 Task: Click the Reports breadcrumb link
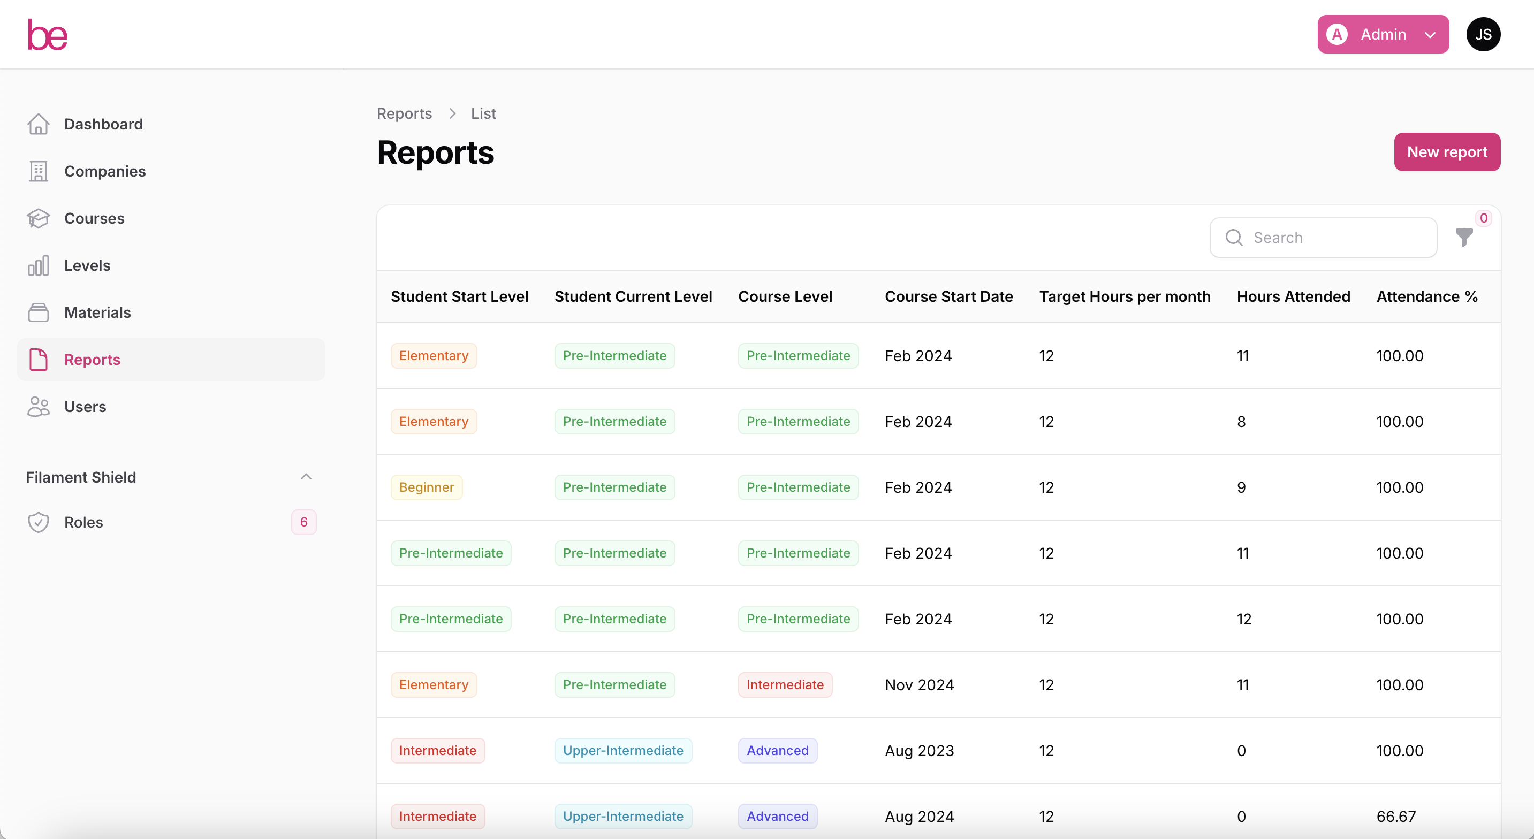[404, 113]
